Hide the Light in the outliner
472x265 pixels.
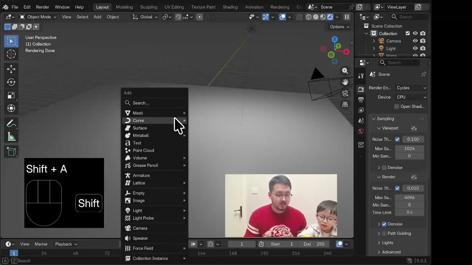point(415,48)
